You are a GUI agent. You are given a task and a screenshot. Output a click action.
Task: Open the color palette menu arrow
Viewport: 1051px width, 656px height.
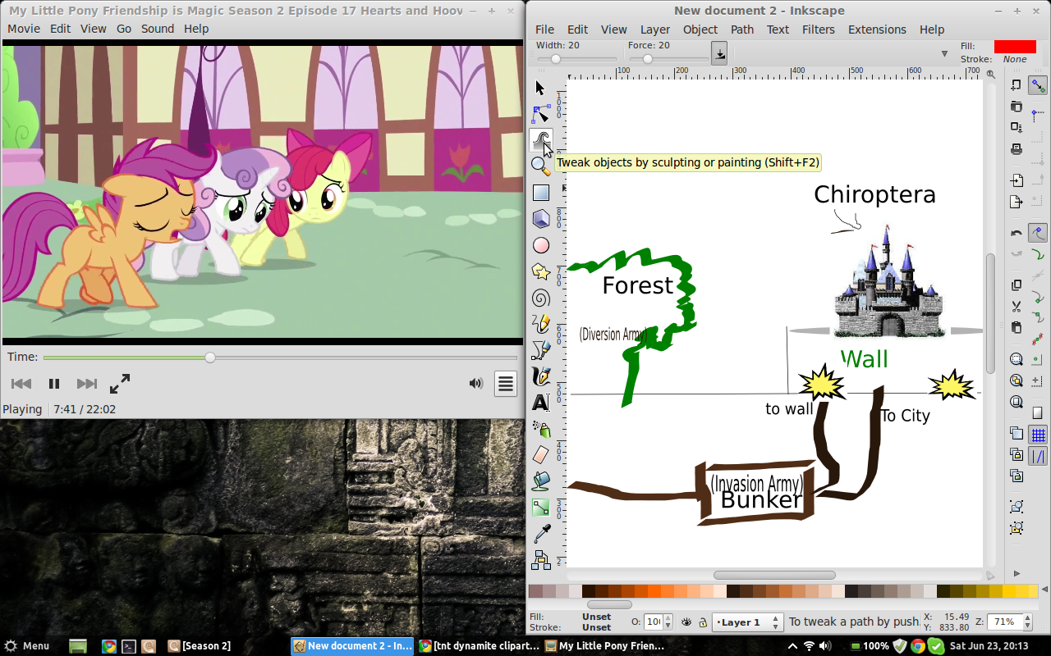(1044, 591)
